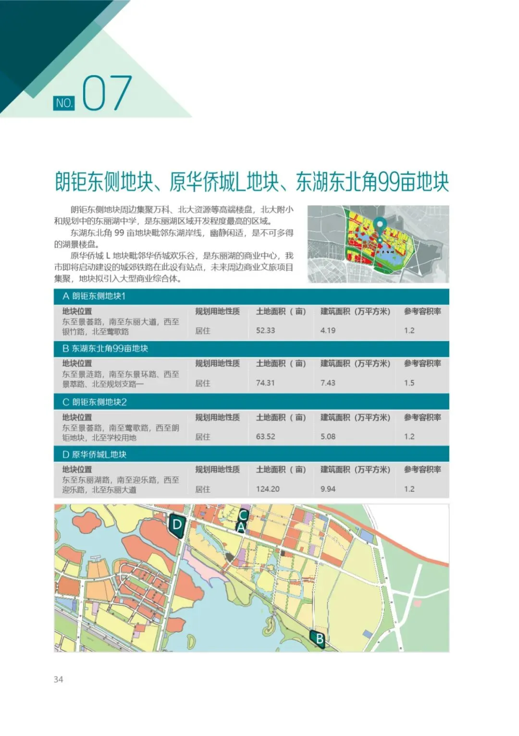Select header D 原华侨城L地块

click(251, 454)
